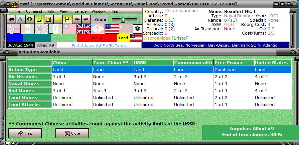This screenshot has width=299, height=145.
Task: Click the '[Bristol]' location text
Action: click(180, 38)
